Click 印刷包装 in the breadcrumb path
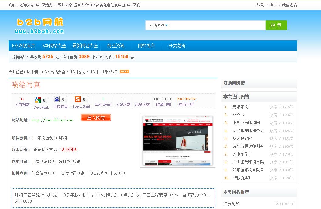The width and height of the screenshot is (321, 209). (x=78, y=72)
